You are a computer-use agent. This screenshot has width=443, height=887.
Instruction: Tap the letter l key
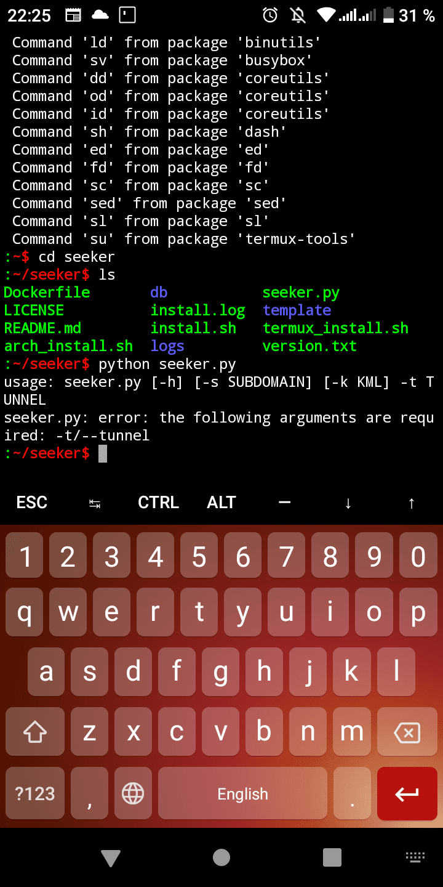[396, 672]
